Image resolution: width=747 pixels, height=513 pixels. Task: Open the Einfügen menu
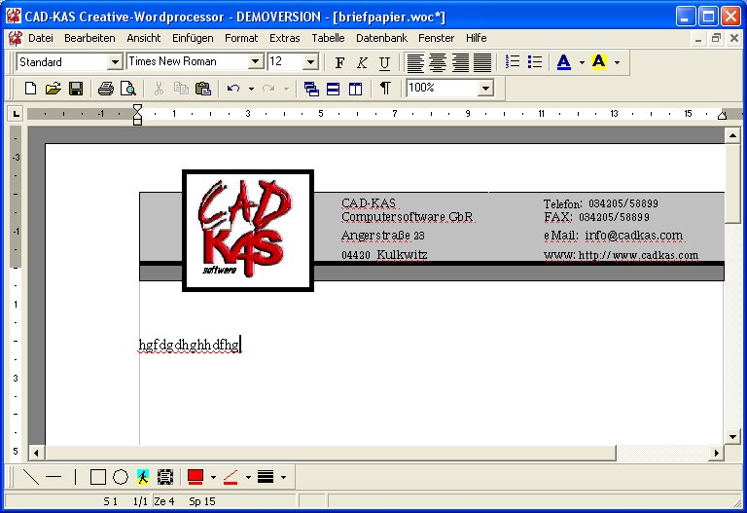[x=193, y=38]
